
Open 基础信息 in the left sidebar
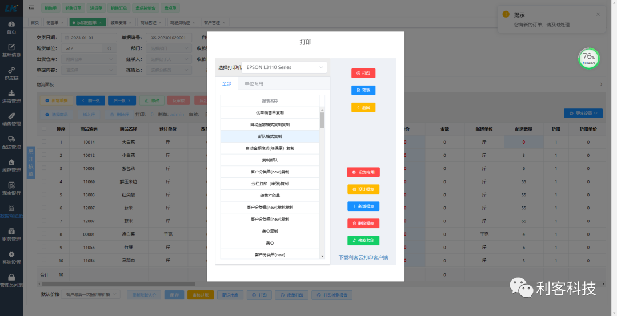tap(11, 49)
